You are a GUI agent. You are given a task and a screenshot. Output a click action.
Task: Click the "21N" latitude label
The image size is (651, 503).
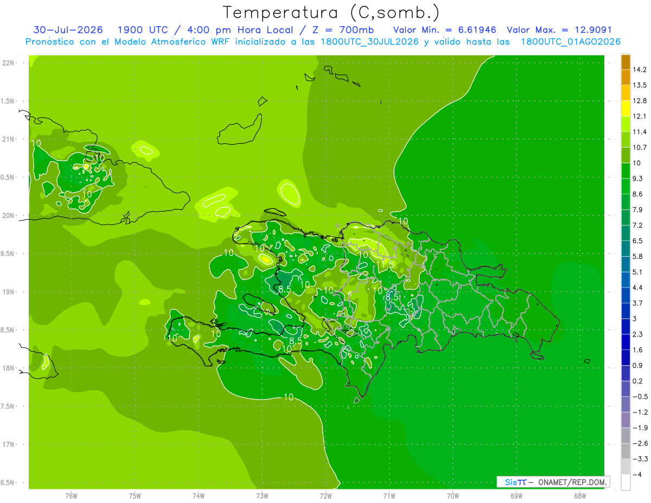pos(8,139)
